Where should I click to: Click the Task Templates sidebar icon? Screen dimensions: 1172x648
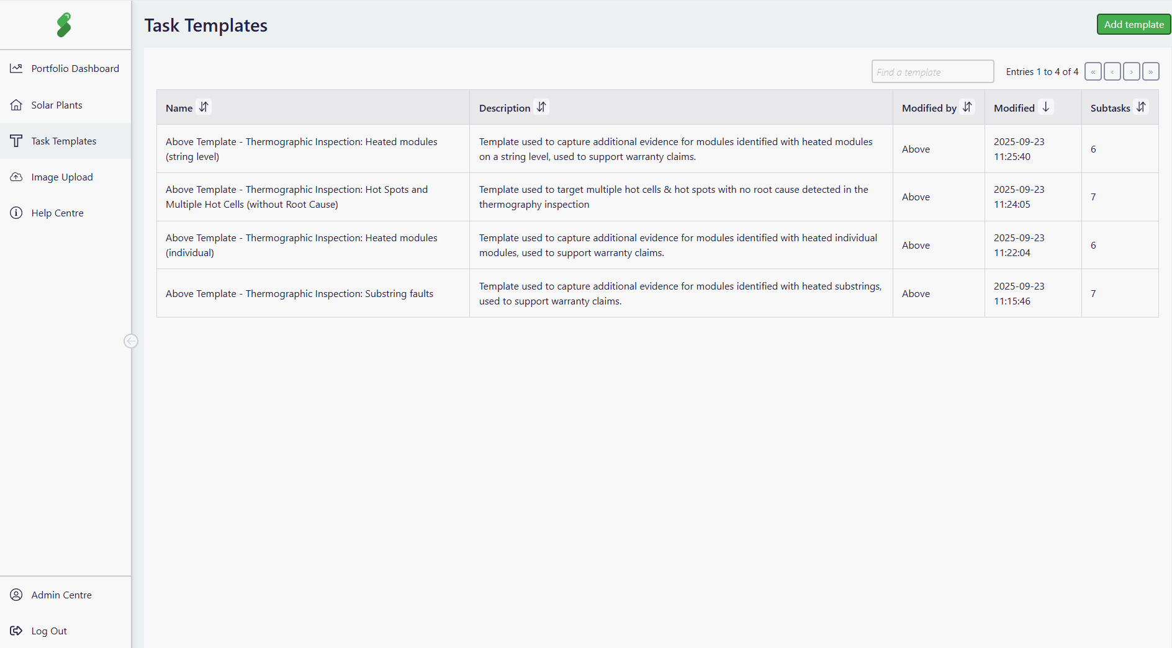16,141
